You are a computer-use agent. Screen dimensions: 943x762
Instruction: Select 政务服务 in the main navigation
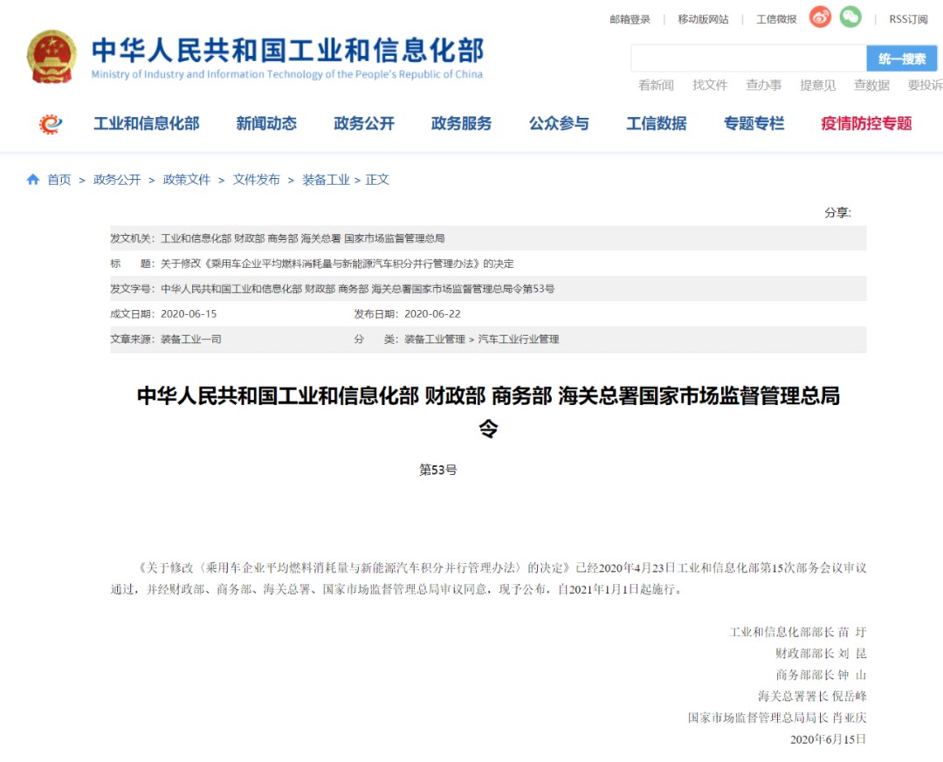(x=461, y=124)
